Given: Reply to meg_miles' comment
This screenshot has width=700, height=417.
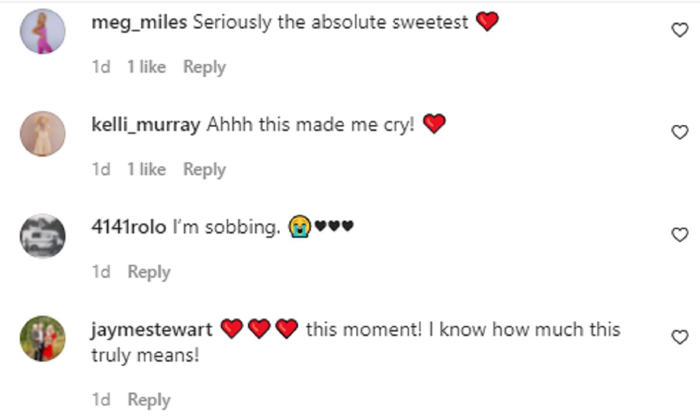Looking at the screenshot, I should [x=204, y=67].
